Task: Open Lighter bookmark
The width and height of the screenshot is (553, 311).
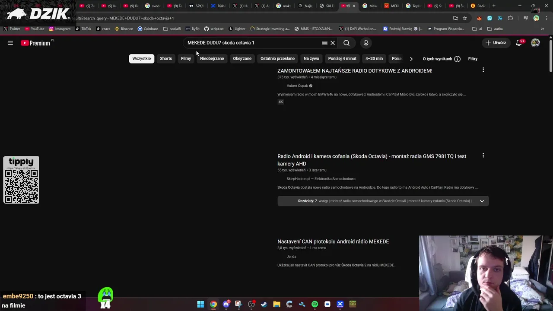Action: 237,29
